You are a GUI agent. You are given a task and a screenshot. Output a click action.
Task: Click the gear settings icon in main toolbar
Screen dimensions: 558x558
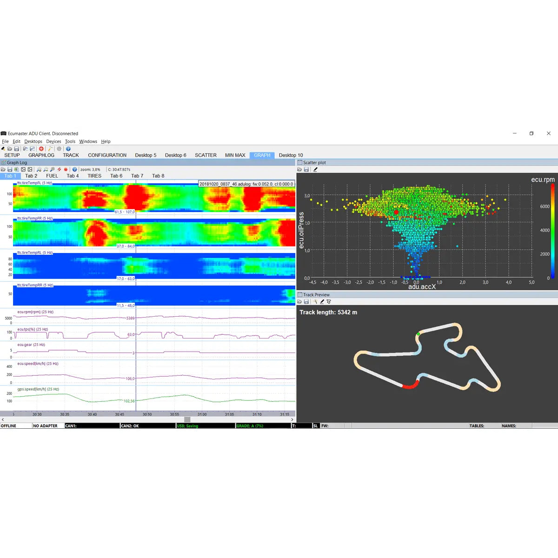[x=59, y=149]
